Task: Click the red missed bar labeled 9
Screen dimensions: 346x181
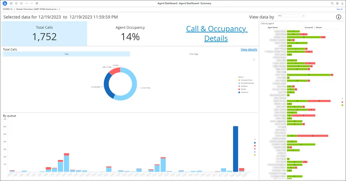Action: coord(319,101)
